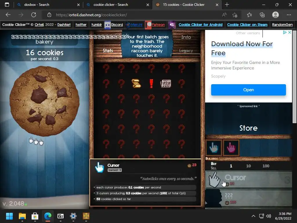This screenshot has height=223, width=297.
Task: Click the purple 41 badge icon
Action: pos(172,25)
